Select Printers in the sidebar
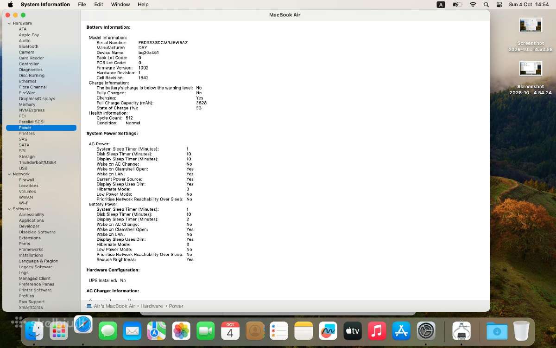The image size is (556, 348). (x=27, y=133)
